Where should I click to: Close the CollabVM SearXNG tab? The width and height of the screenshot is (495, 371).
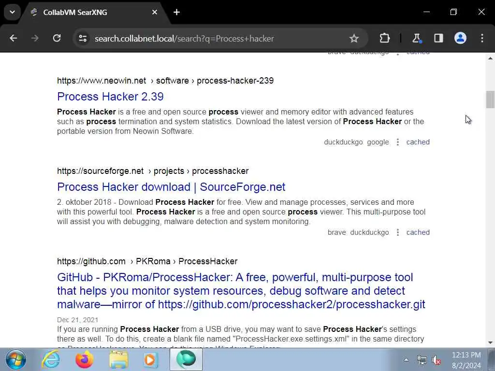[x=155, y=12]
